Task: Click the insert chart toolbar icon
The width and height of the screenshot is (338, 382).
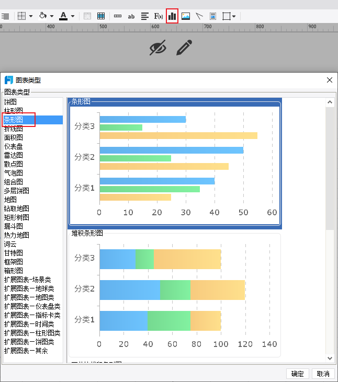Action: tap(172, 16)
